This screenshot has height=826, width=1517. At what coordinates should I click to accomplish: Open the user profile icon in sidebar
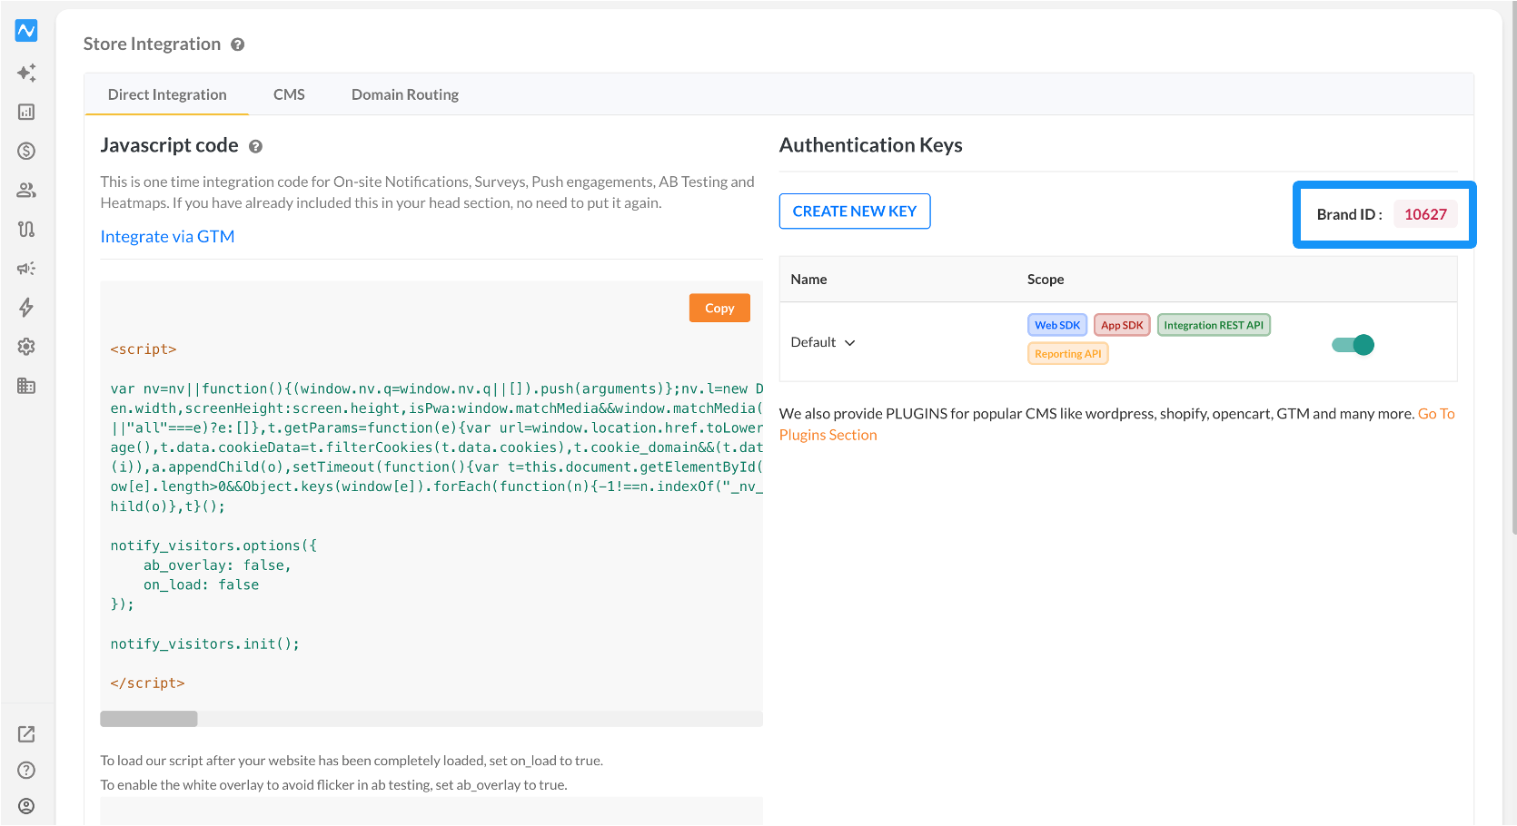pos(26,806)
